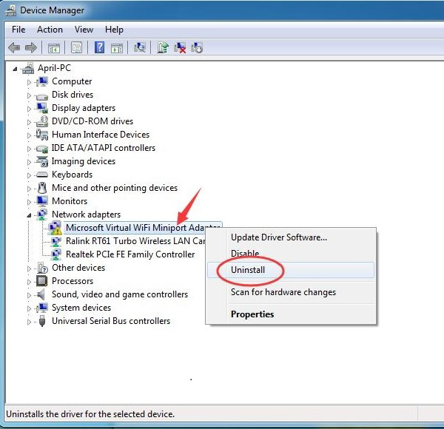Click the Mice and pointing devices icon
The image size is (444, 429).
click(42, 188)
